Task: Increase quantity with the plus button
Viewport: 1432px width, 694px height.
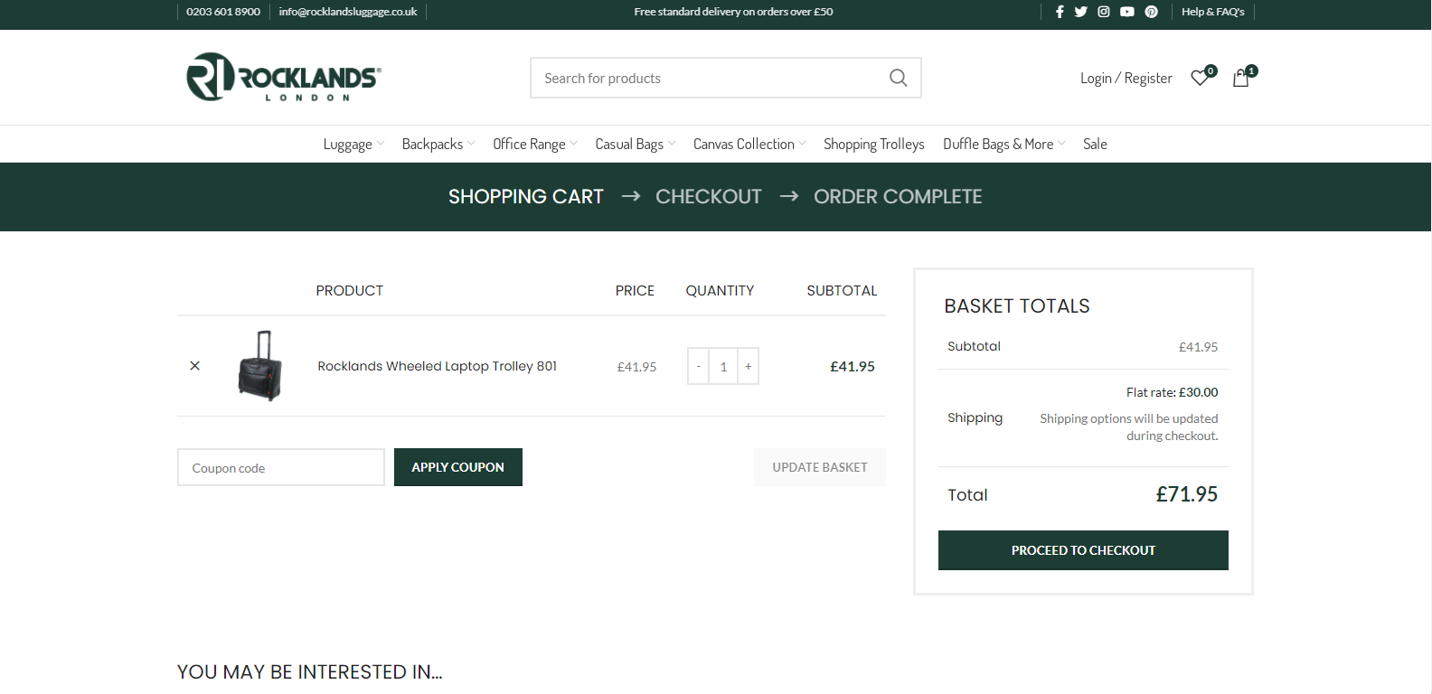Action: coord(749,366)
